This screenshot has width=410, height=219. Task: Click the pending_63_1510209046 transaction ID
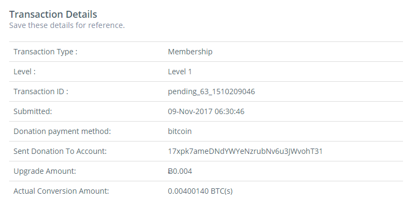point(211,91)
